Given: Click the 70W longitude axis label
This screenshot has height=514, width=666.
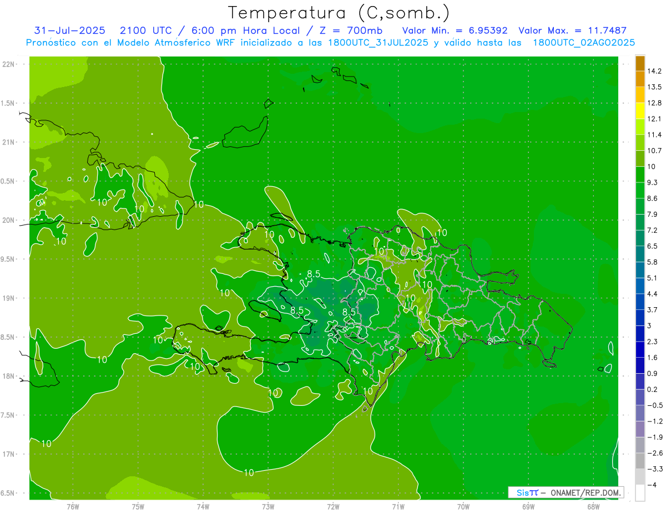Looking at the screenshot, I should [463, 507].
